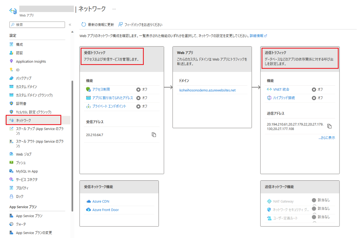Click the VNET 統合 icon
This screenshot has width=360, height=238.
(269, 89)
